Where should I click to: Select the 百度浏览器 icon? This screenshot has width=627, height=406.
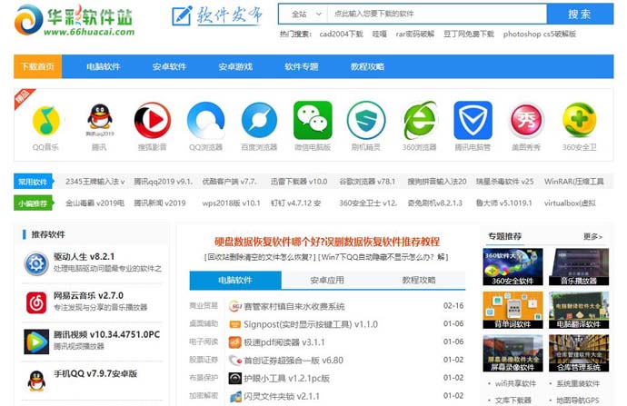259,120
